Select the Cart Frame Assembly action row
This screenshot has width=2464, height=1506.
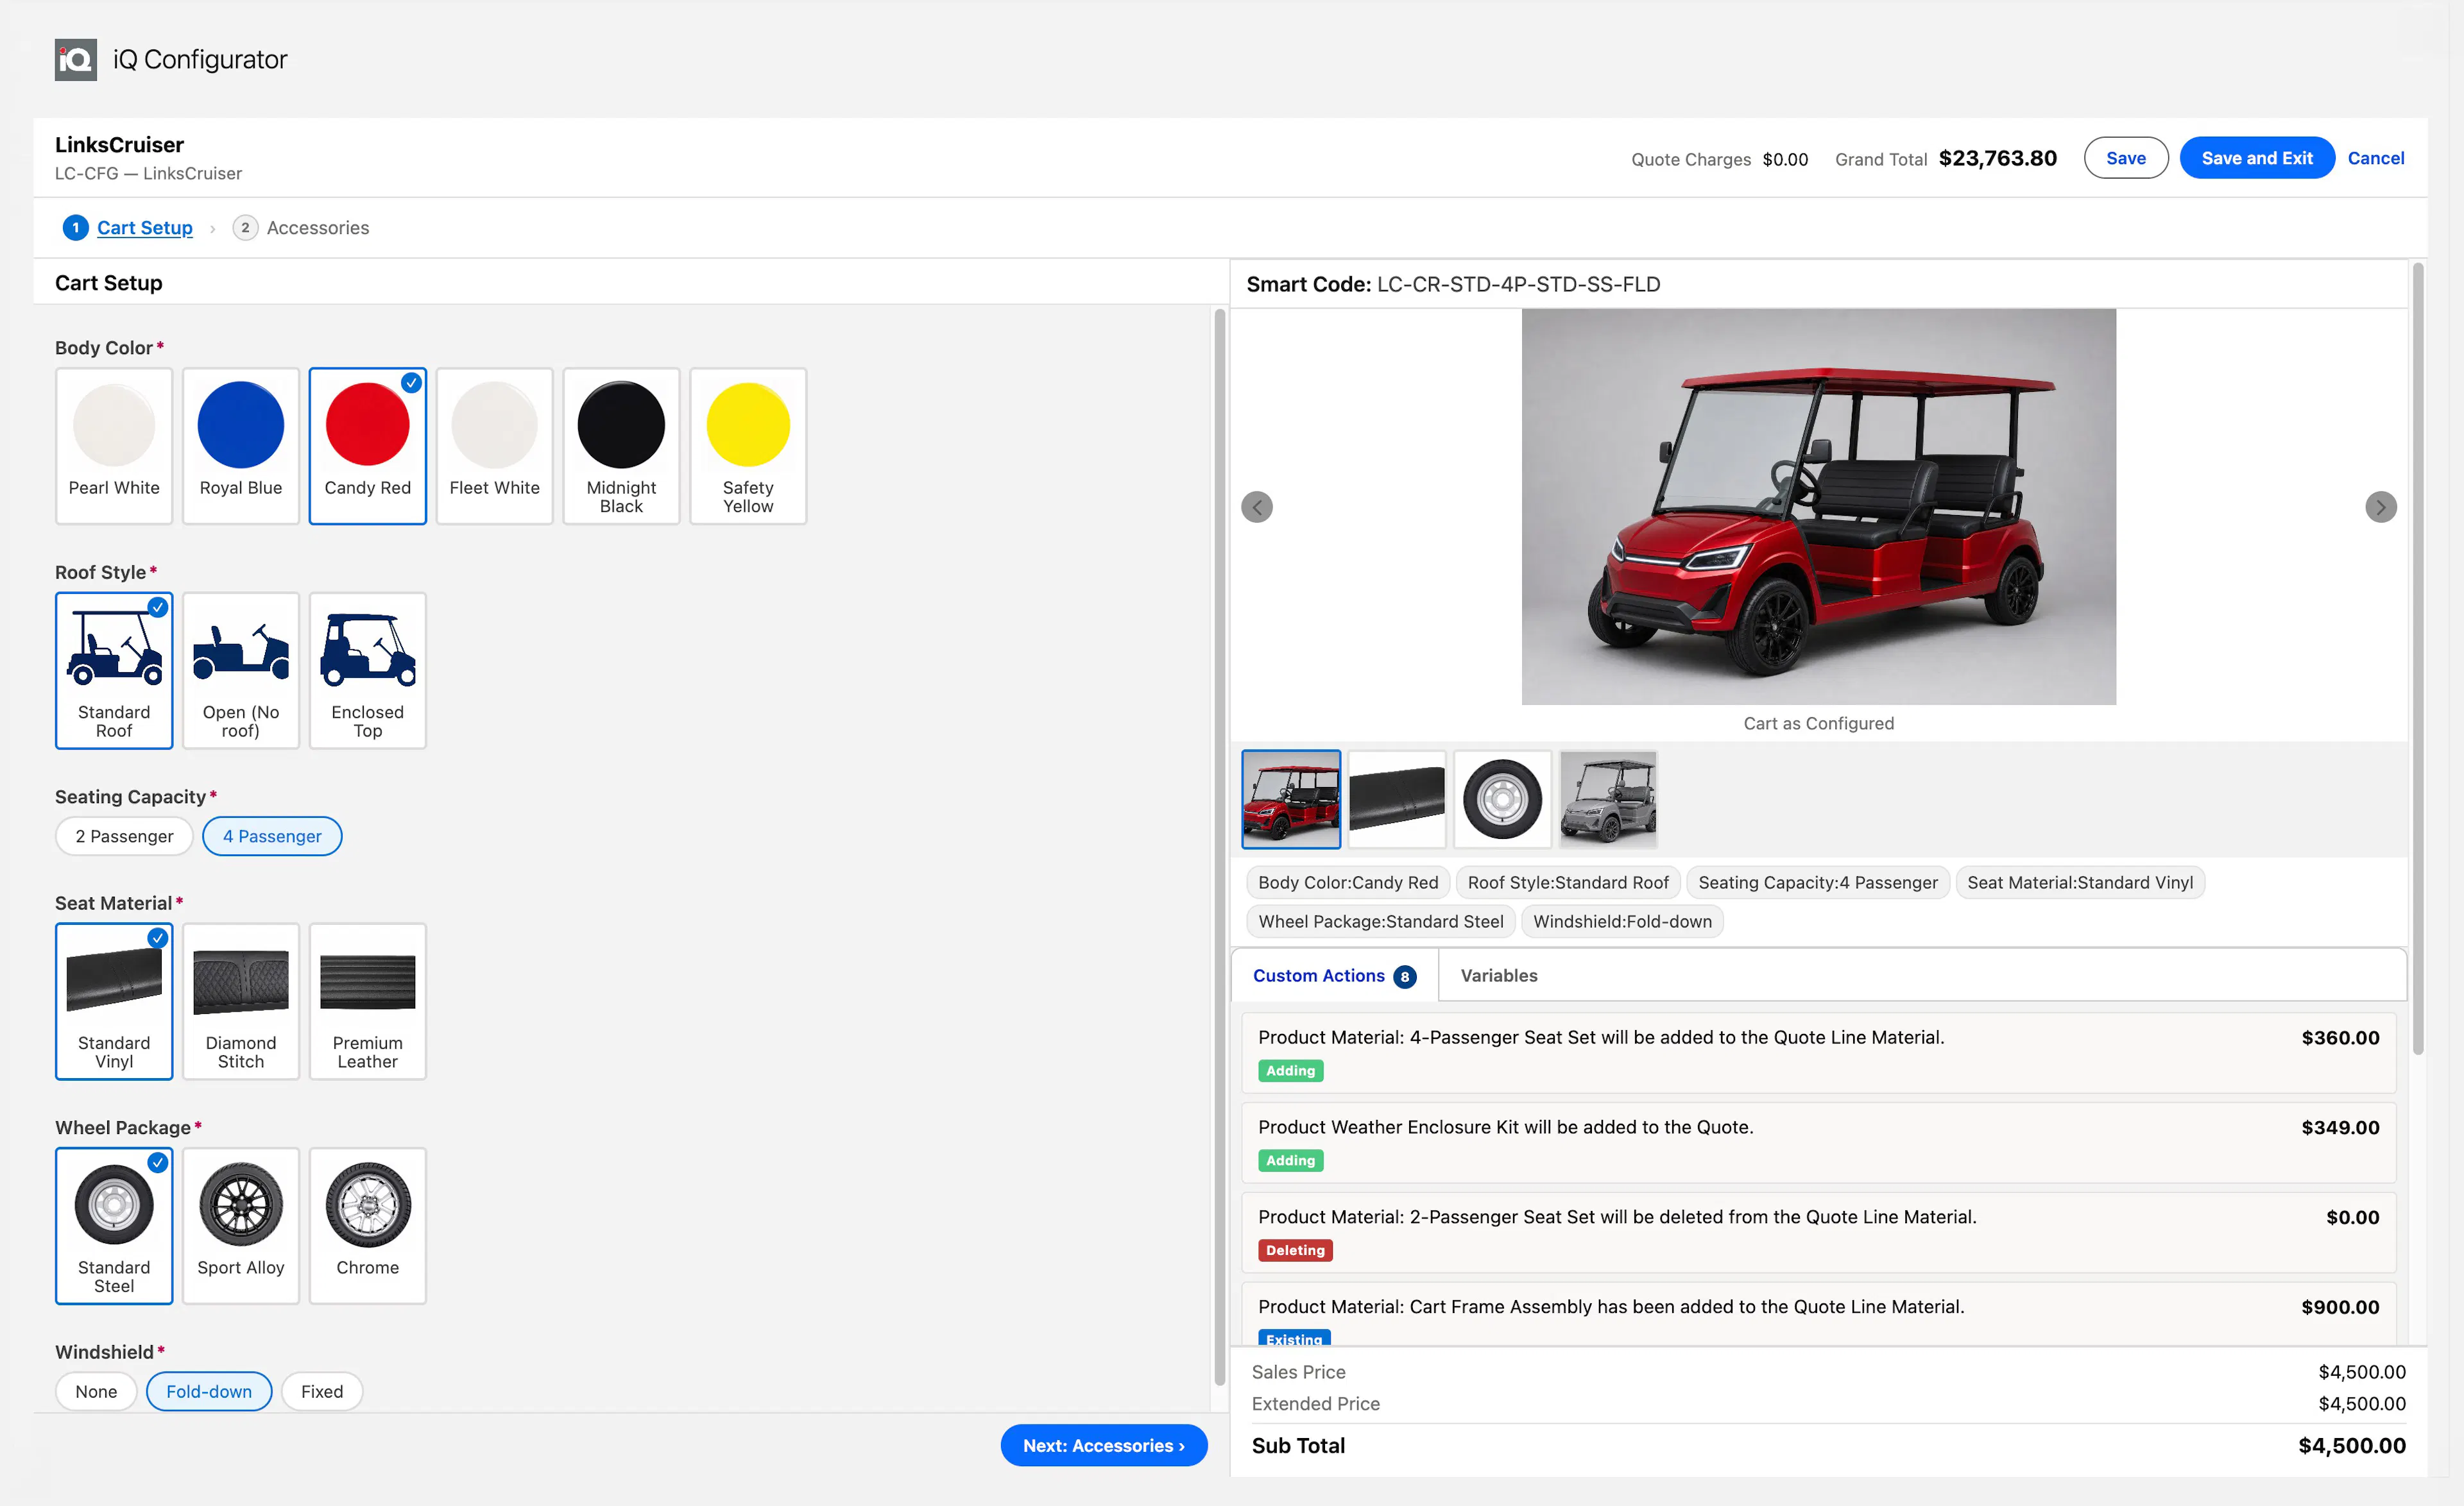pos(1818,1314)
